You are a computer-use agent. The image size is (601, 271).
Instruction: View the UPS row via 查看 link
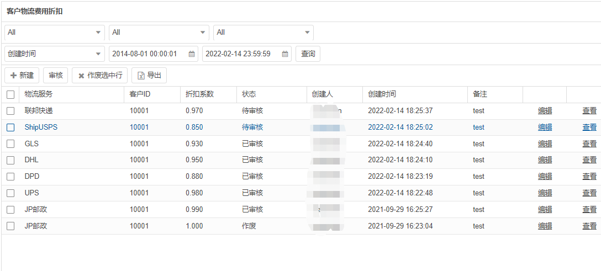click(589, 193)
